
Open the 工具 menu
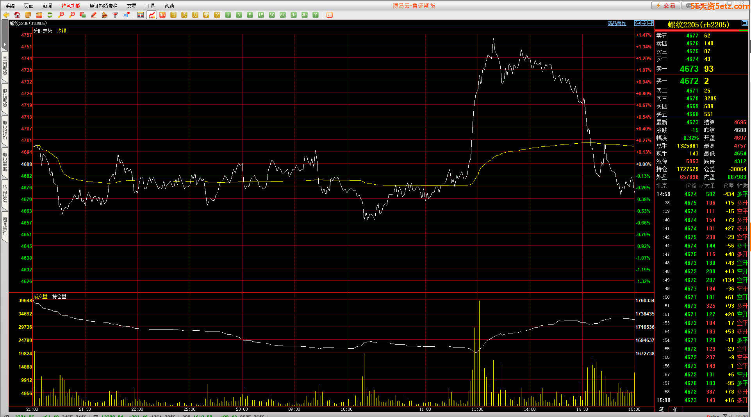pyautogui.click(x=150, y=6)
